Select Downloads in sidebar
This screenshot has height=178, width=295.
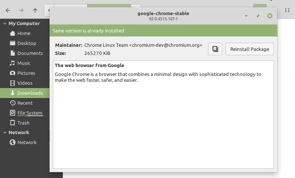(25, 93)
